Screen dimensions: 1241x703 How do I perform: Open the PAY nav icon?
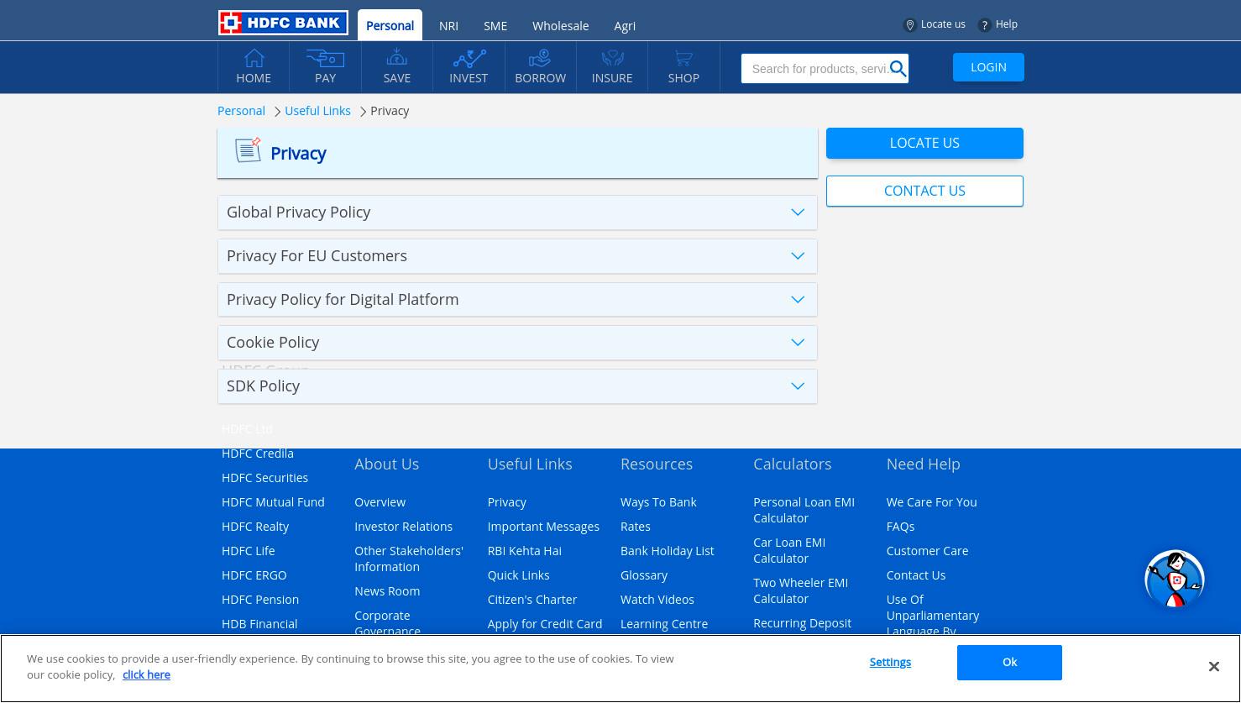tap(325, 58)
